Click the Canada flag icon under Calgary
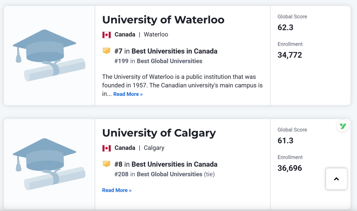Image resolution: width=357 pixels, height=211 pixels. click(x=106, y=148)
